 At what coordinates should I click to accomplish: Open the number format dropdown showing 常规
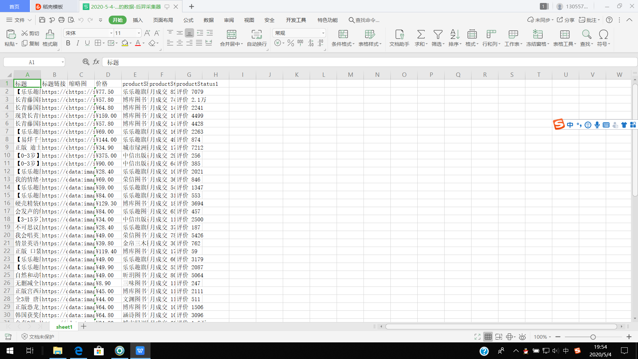(323, 33)
